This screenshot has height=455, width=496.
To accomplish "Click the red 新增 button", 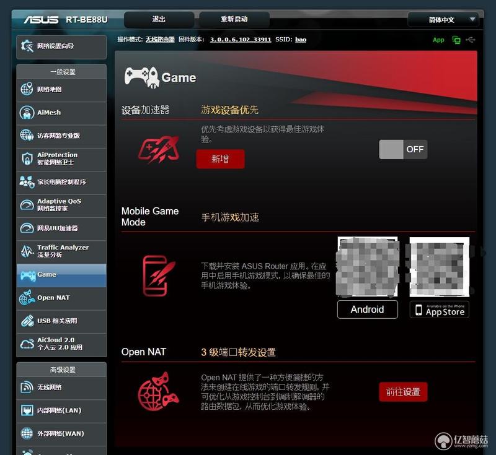I will (x=220, y=159).
